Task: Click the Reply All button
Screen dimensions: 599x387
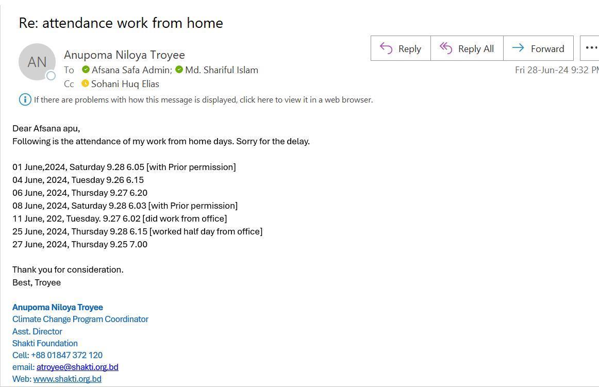Action: point(467,48)
